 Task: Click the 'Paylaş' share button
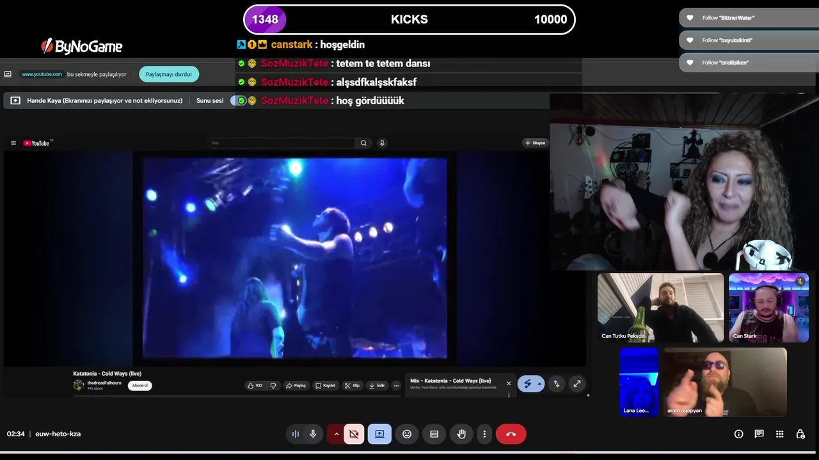[x=296, y=385]
